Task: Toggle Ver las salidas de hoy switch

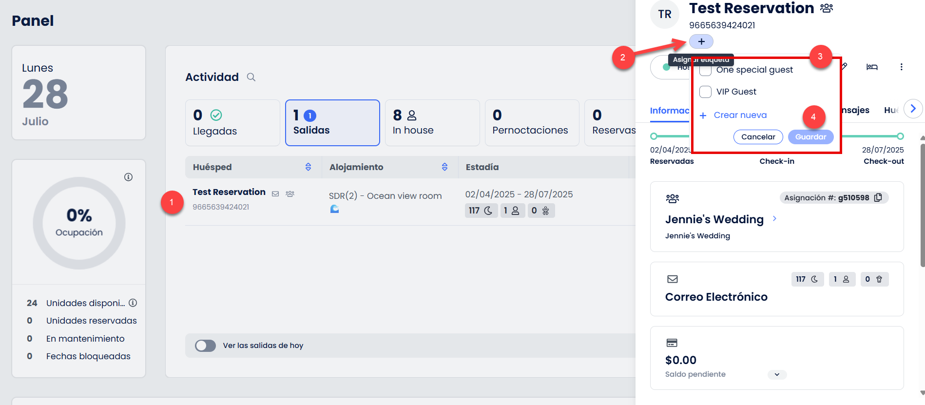Action: tap(205, 346)
